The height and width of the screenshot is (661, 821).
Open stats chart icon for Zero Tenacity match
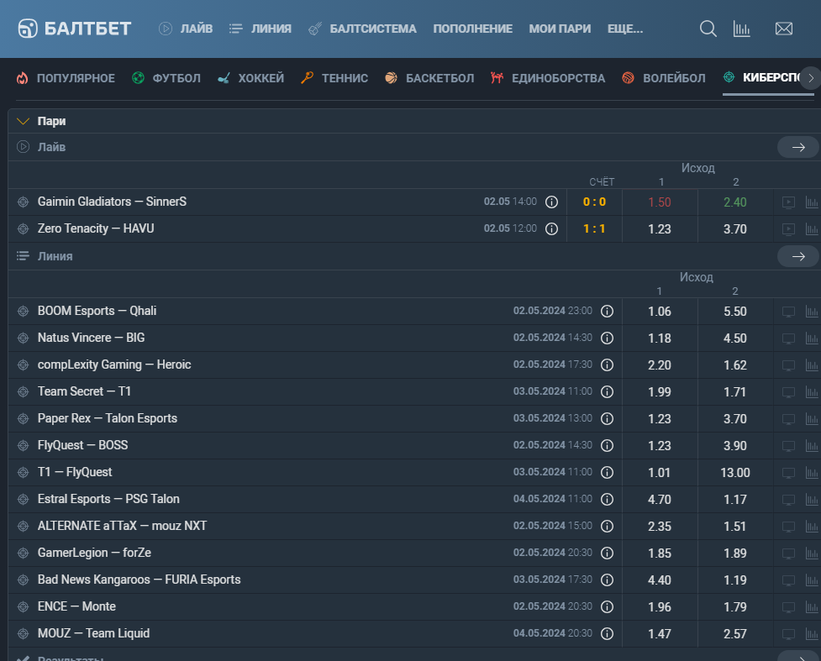tap(812, 228)
